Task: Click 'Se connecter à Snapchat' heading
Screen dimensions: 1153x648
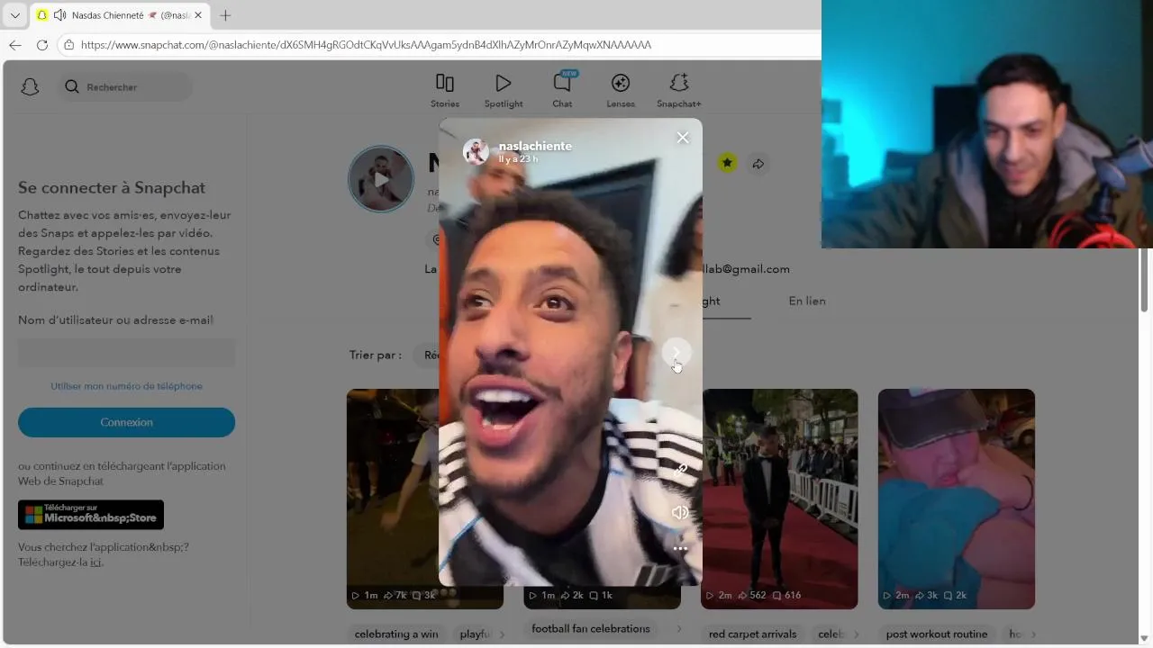Action: (112, 188)
